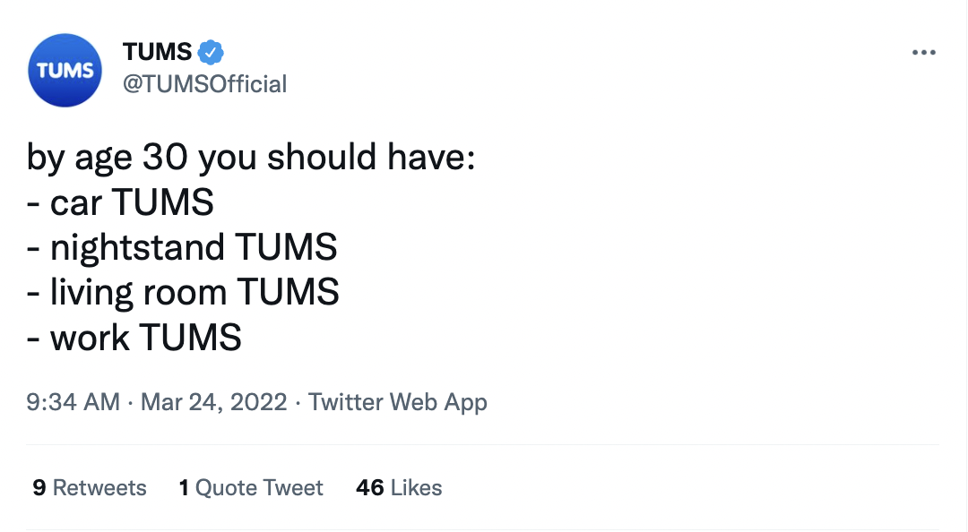The width and height of the screenshot is (968, 532).
Task: Click the Mar 24, 2022 date
Action: (x=213, y=402)
